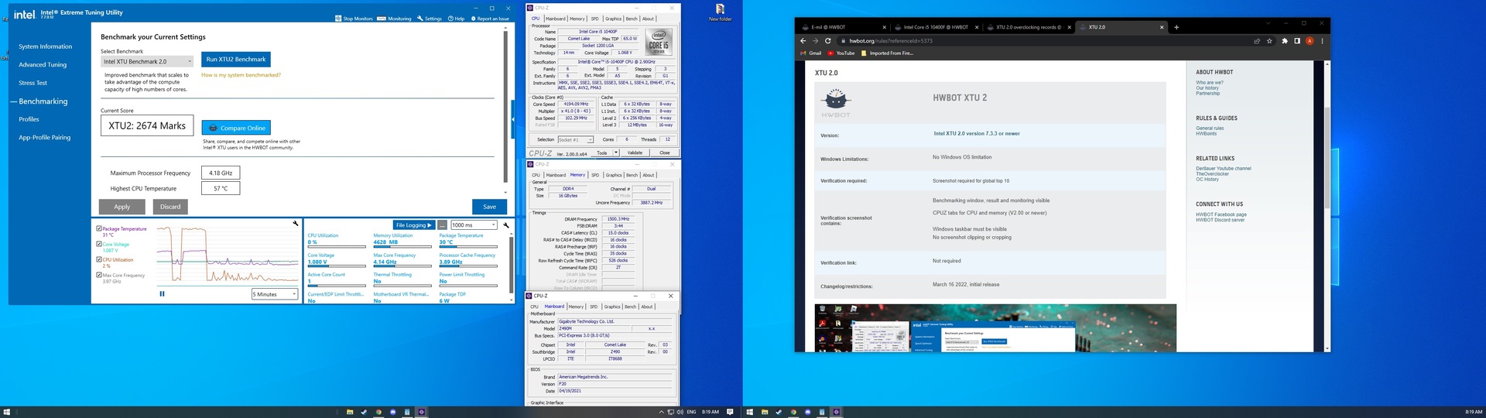Open Chrome profile avatar A
1486x418 pixels.
pos(1310,41)
